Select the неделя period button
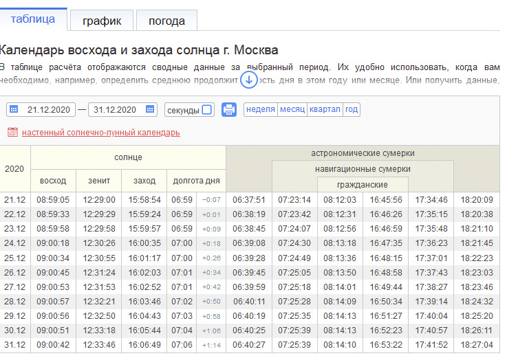This screenshot has width=507, height=358. (x=261, y=109)
